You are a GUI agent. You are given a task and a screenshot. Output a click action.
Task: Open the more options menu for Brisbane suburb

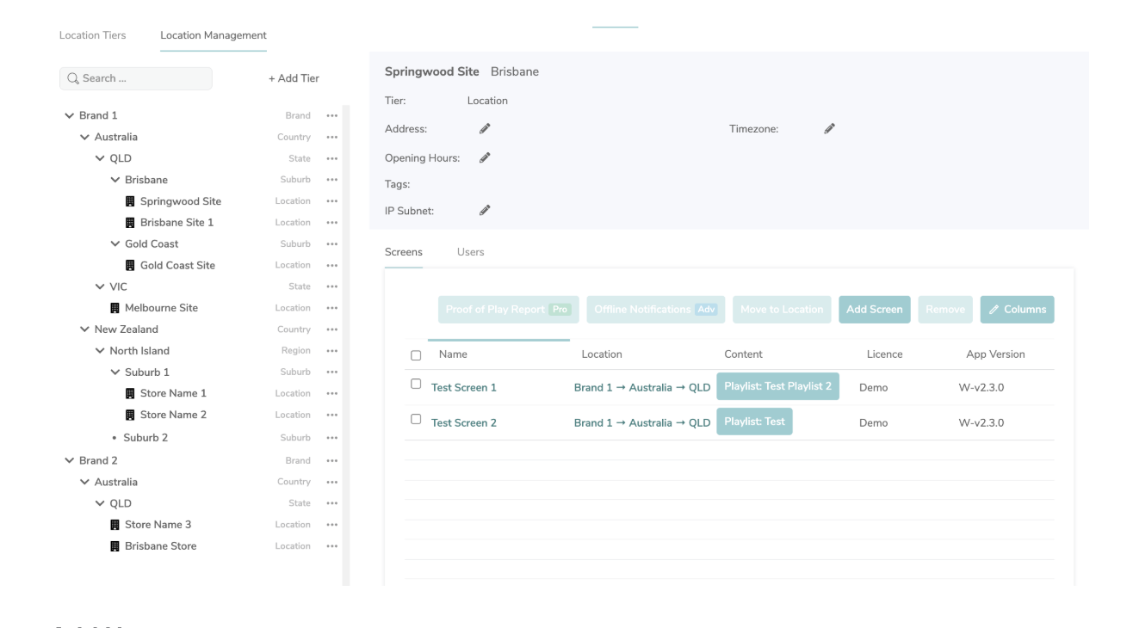pyautogui.click(x=332, y=180)
